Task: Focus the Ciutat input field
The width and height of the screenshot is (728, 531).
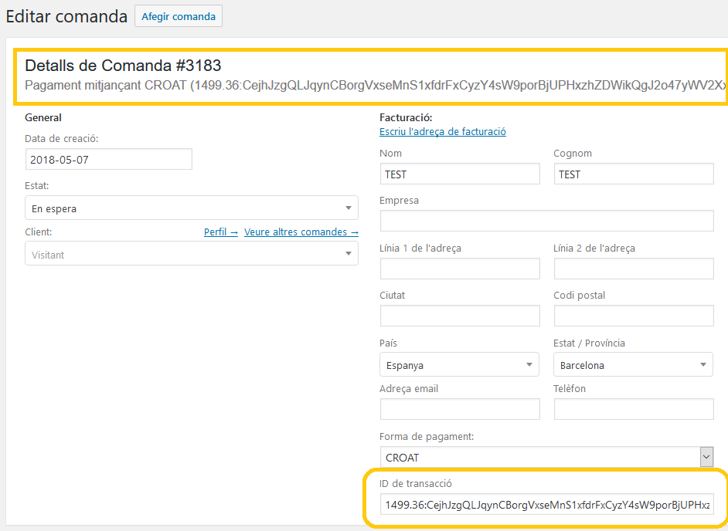Action: click(460, 316)
